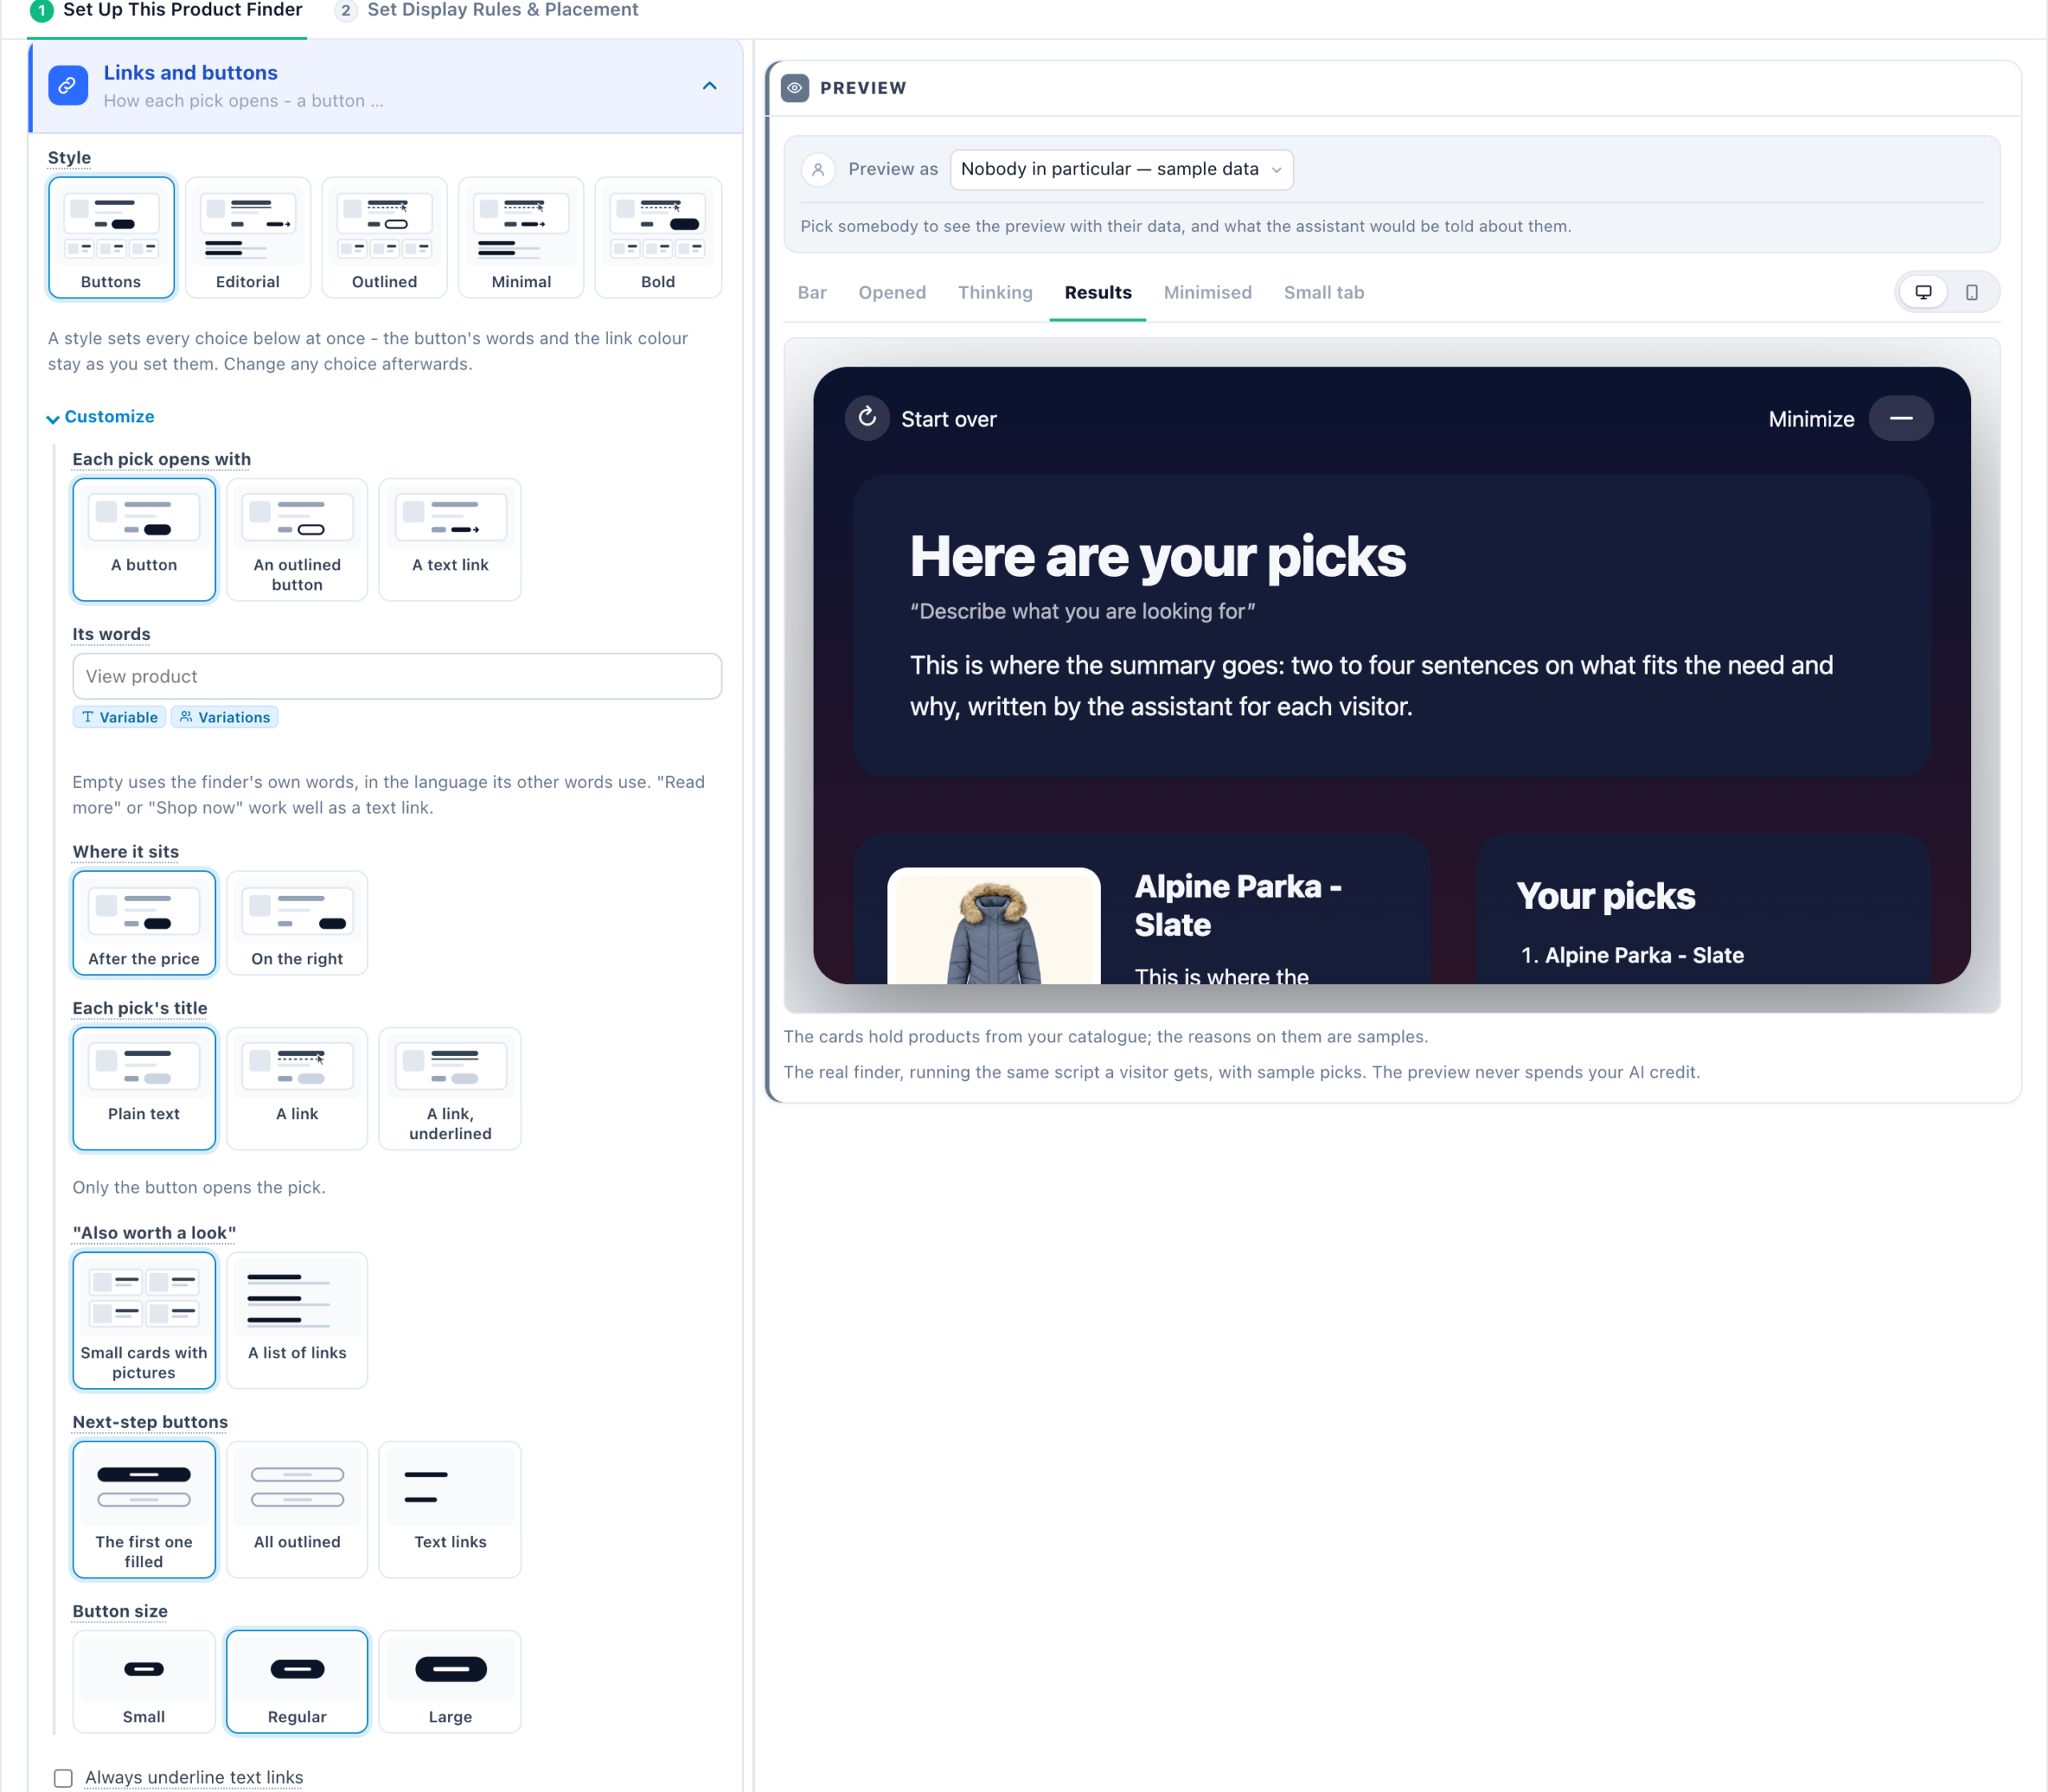Set next-step buttons to Text links
Image resolution: width=2048 pixels, height=1792 pixels.
point(450,1510)
